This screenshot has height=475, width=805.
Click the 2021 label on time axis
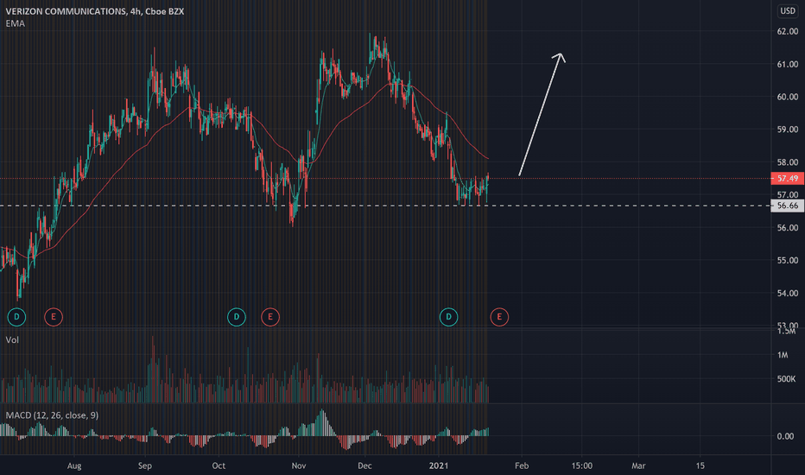click(x=439, y=465)
